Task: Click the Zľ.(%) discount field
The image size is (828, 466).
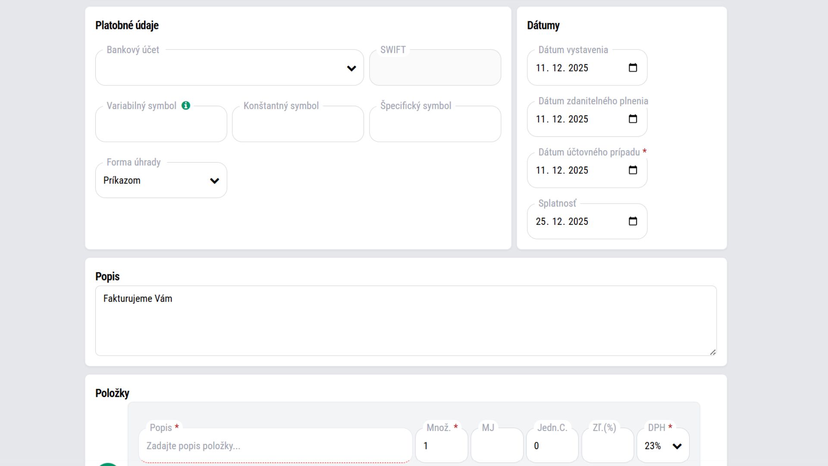Action: [607, 446]
